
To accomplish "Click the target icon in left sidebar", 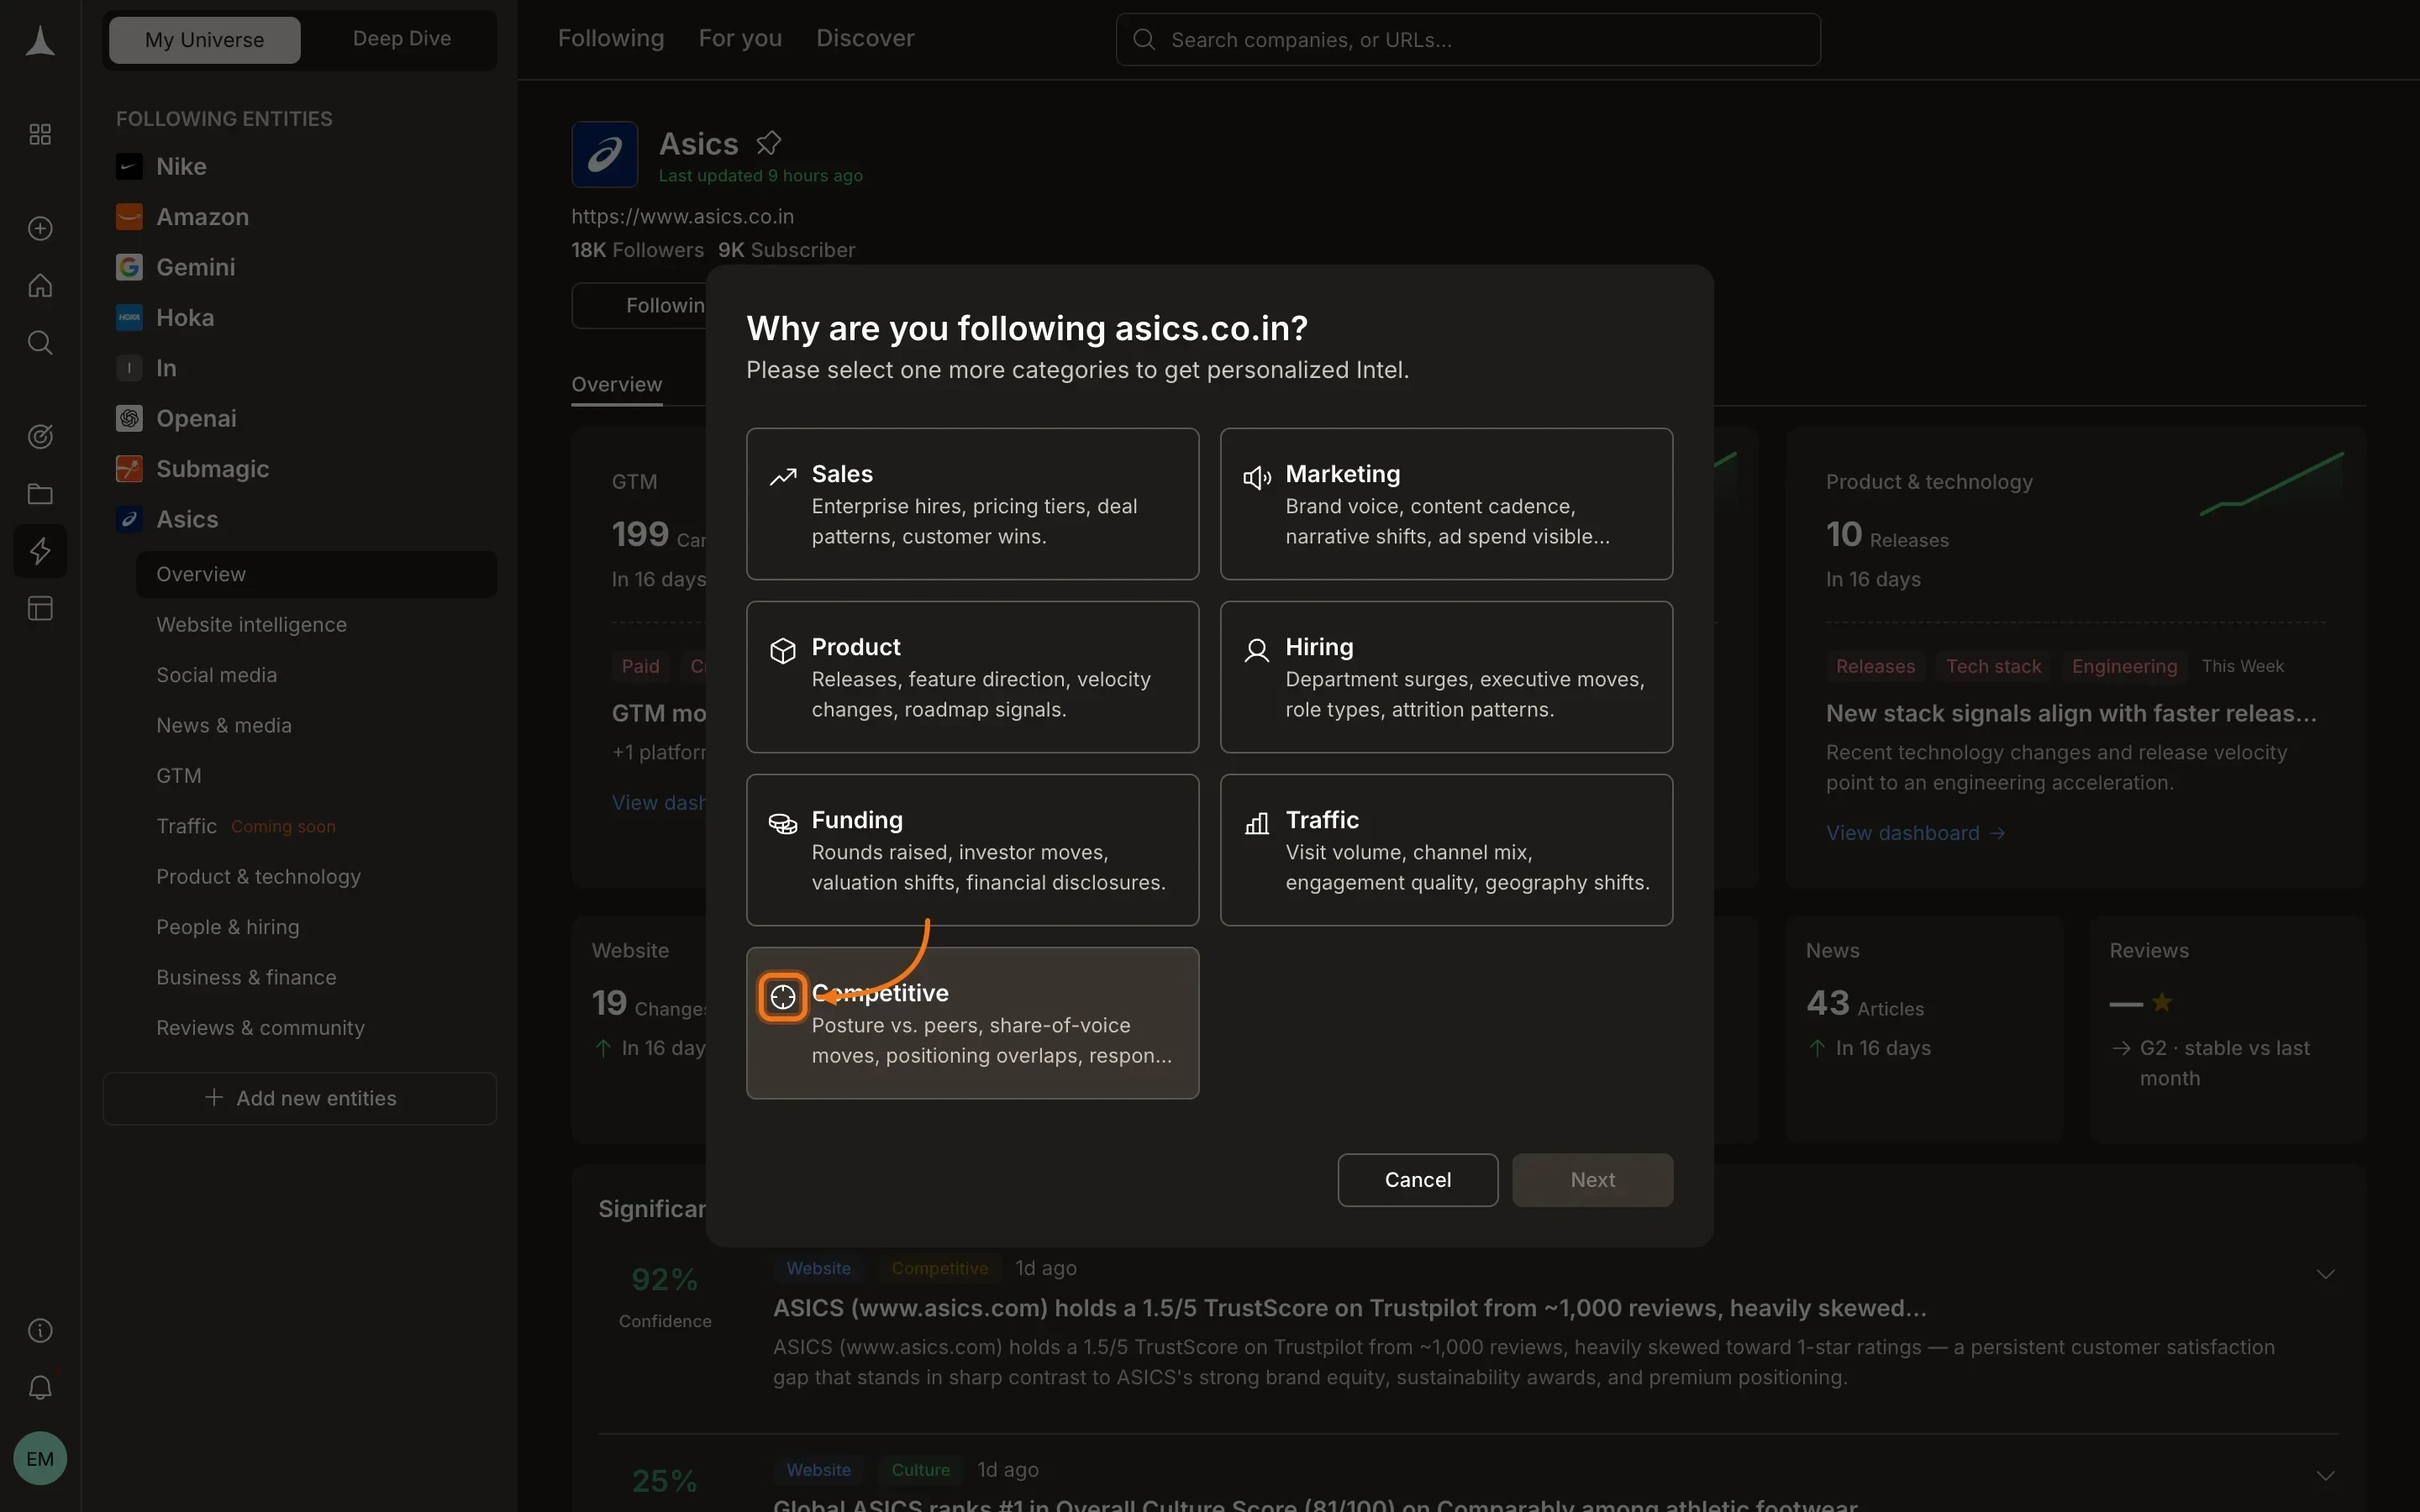I will click(40, 436).
